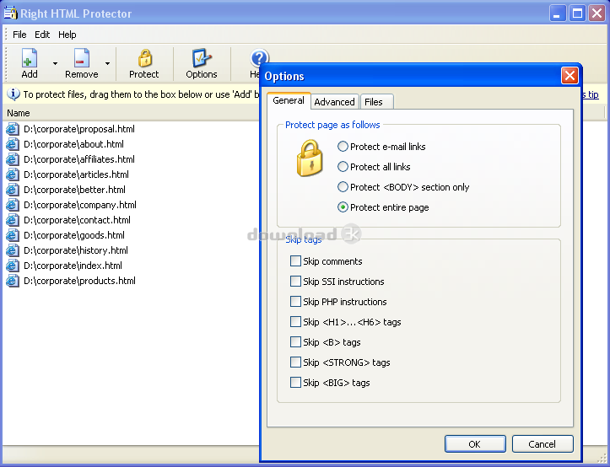Click the info tip icon in hint bar
Screen dimensions: 610x467
(x=13, y=94)
